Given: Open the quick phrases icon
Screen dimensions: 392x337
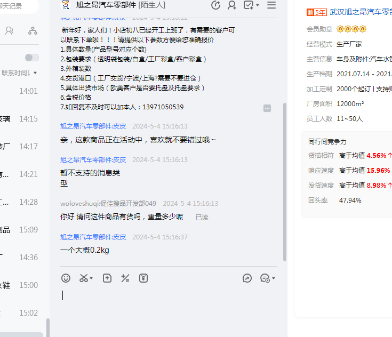Looking at the screenshot, I should (125, 278).
